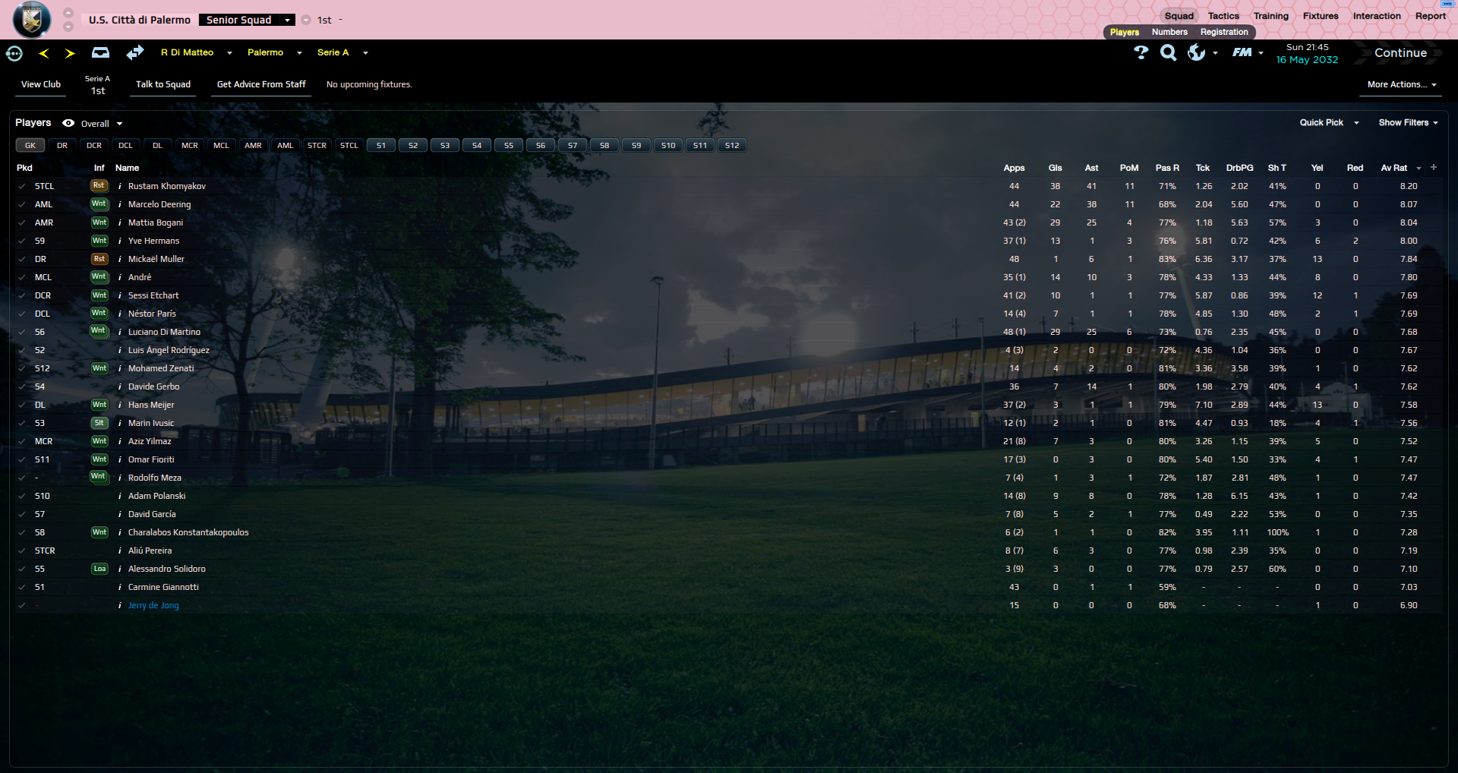Image resolution: width=1458 pixels, height=773 pixels.
Task: Open the Report tab
Action: point(1431,16)
